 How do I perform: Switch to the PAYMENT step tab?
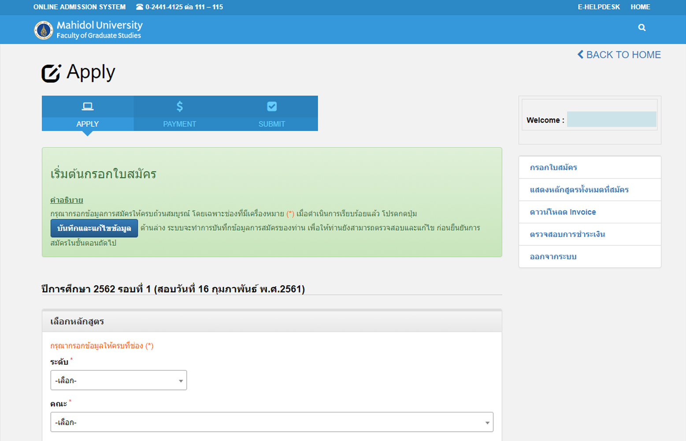click(x=179, y=124)
